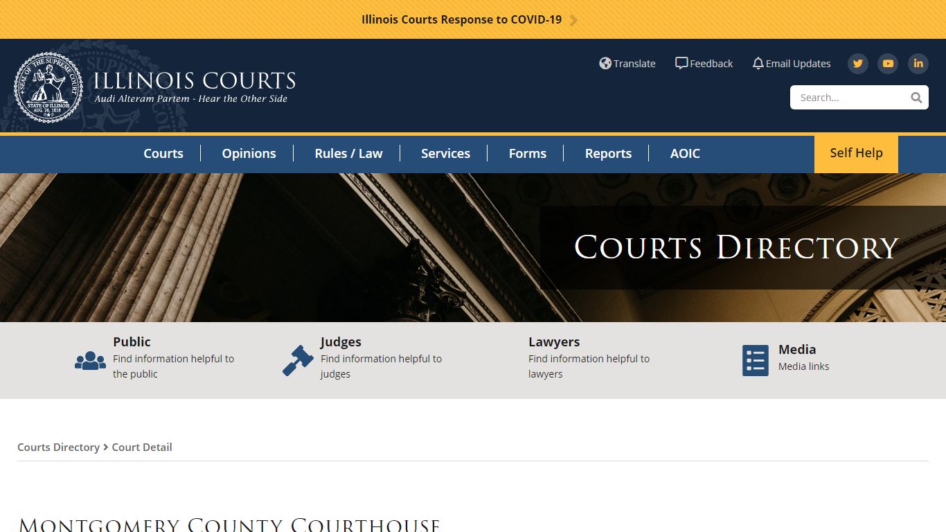Click the Feedback link text

click(711, 64)
